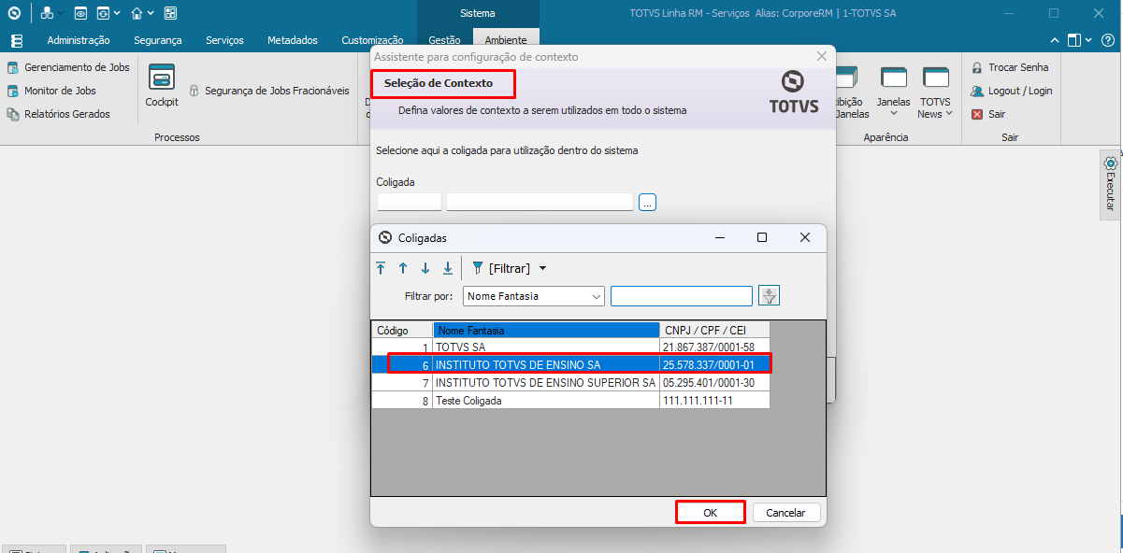Click the grid layout quick-access icon

pos(170,13)
